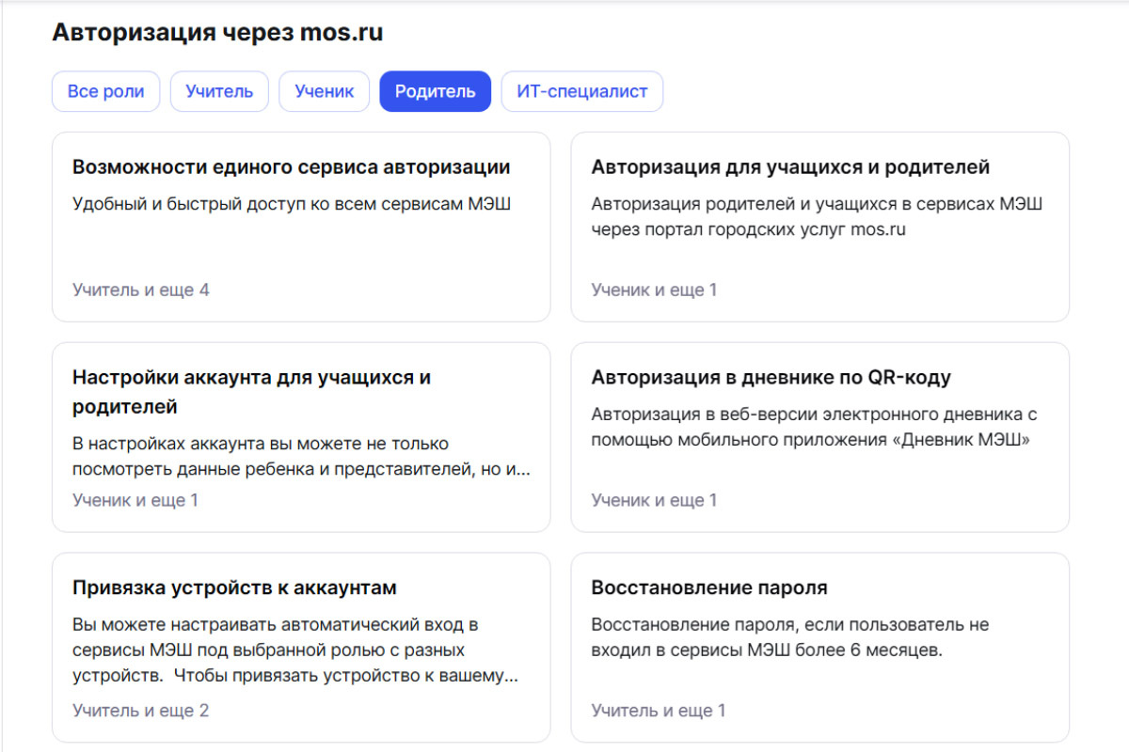This screenshot has width=1129, height=752.
Task: Expand roles on the QR-code authorization card
Action: point(653,500)
